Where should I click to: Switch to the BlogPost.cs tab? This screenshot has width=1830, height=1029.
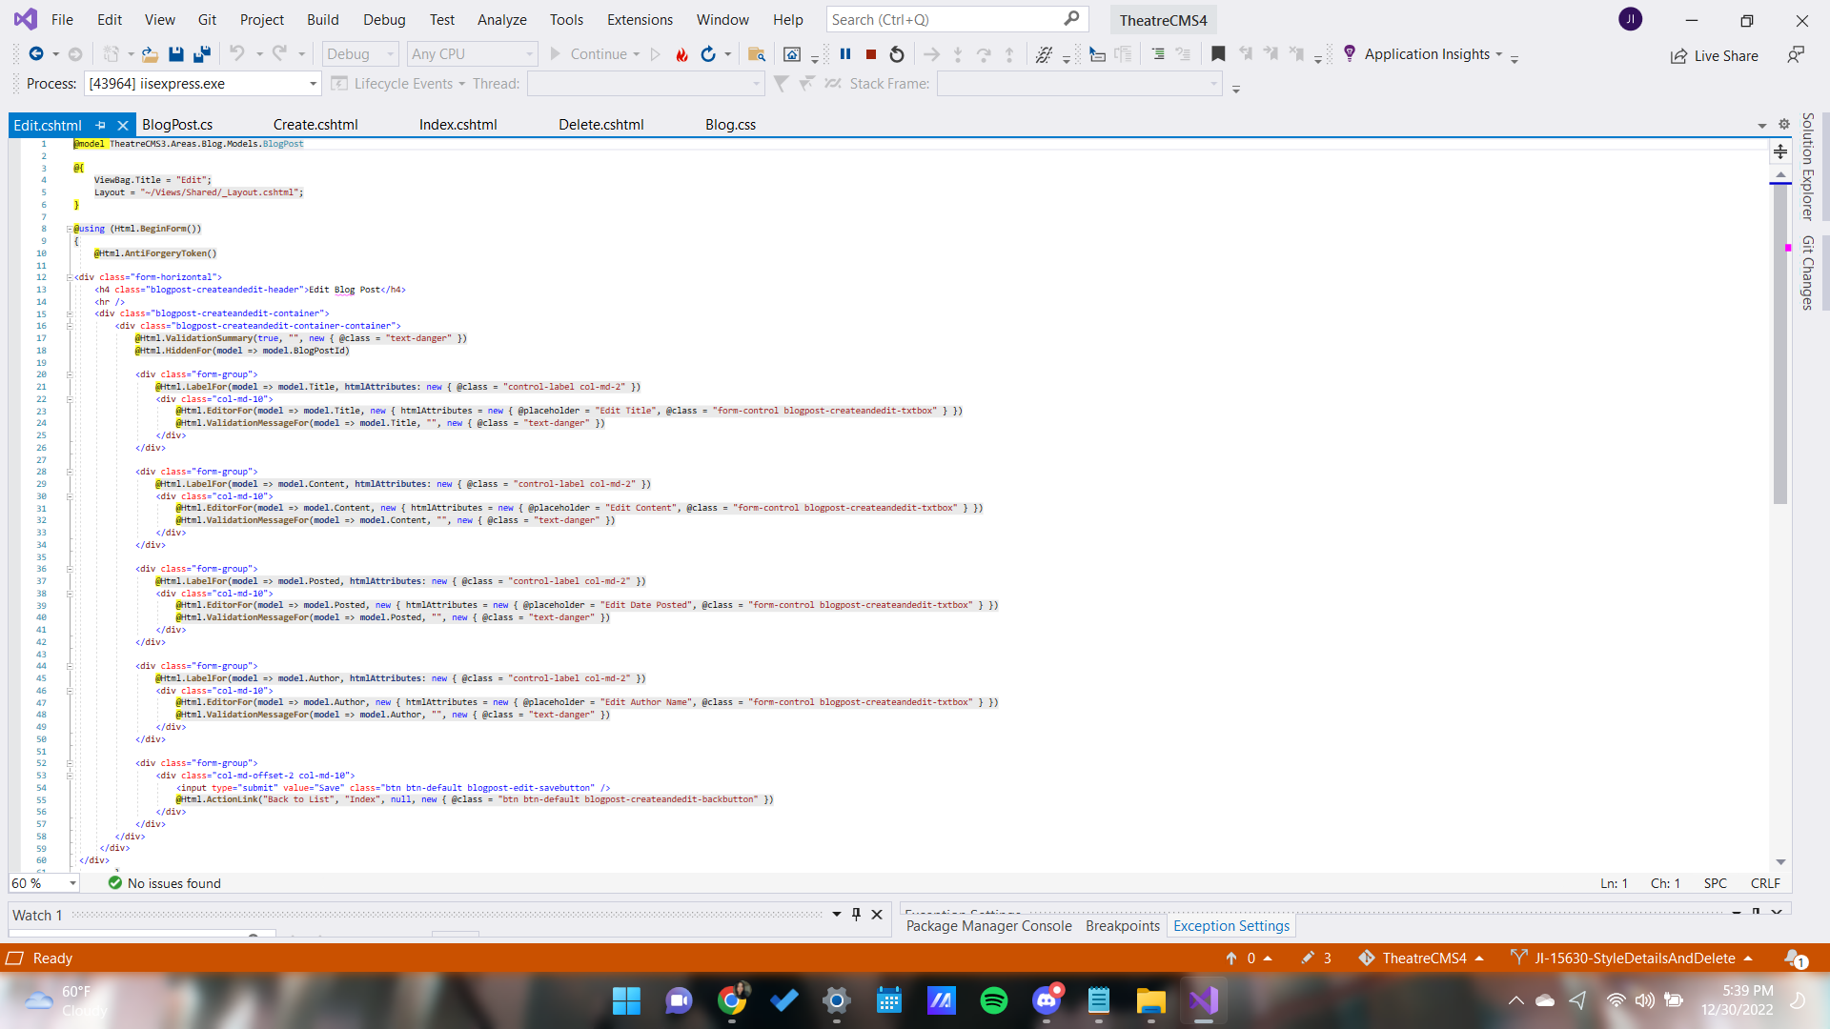(x=177, y=125)
